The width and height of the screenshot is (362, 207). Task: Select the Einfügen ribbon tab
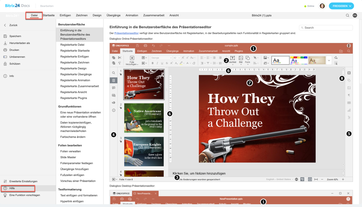(65, 15)
